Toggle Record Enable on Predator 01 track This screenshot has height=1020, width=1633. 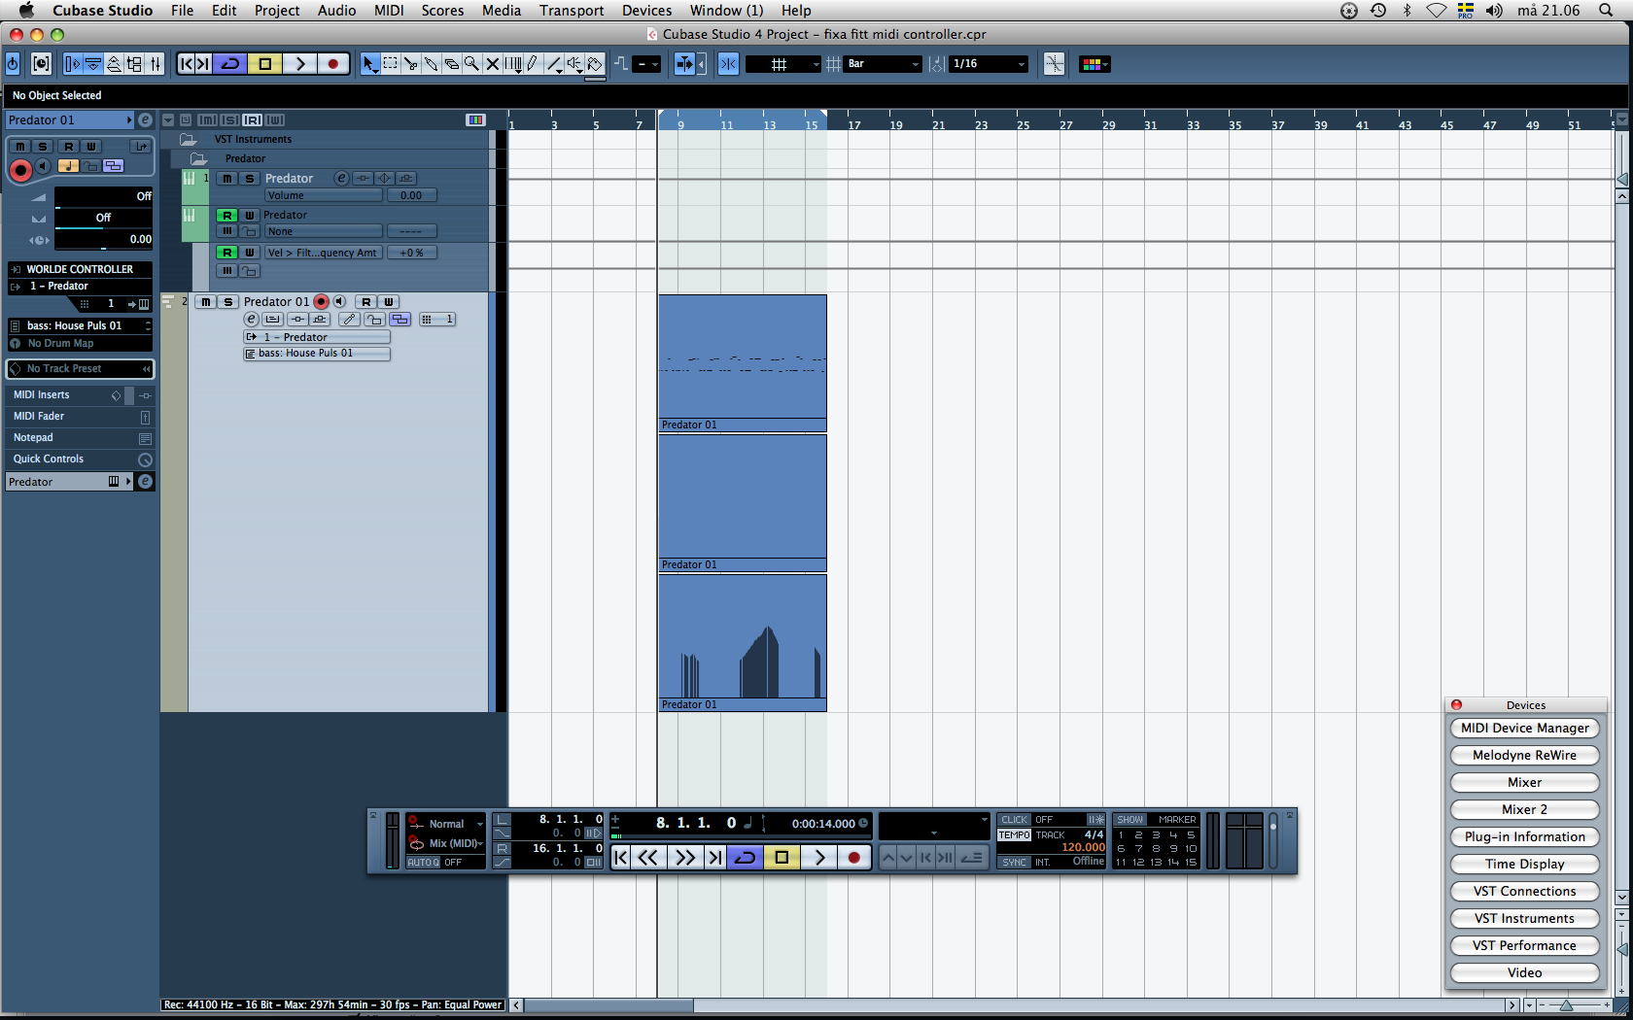click(322, 302)
